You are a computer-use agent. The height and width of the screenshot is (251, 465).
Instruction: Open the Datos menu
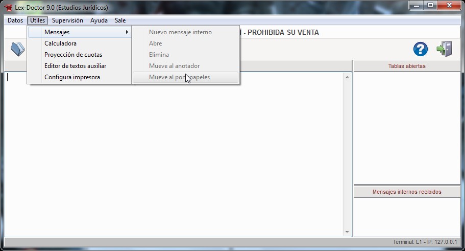15,20
